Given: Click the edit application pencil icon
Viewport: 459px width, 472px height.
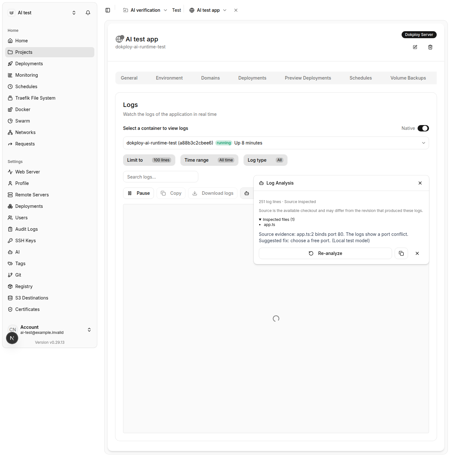Looking at the screenshot, I should coord(415,47).
